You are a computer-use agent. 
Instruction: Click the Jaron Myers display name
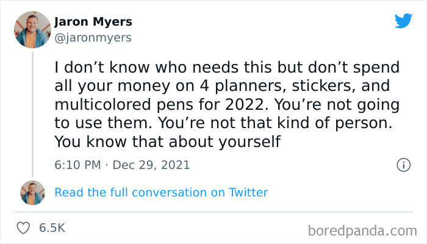(x=93, y=22)
